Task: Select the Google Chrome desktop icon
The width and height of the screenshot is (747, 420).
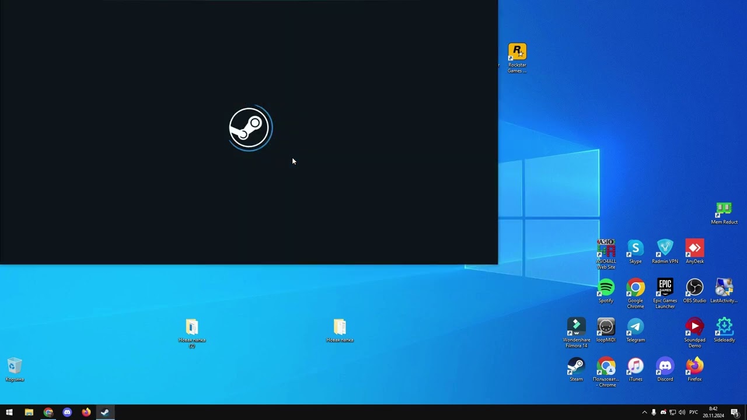Action: (636, 293)
